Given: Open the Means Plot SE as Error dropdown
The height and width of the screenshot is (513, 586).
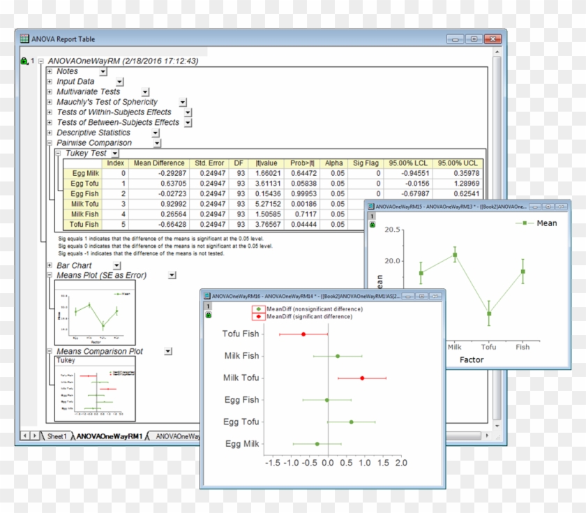Looking at the screenshot, I should (x=172, y=275).
